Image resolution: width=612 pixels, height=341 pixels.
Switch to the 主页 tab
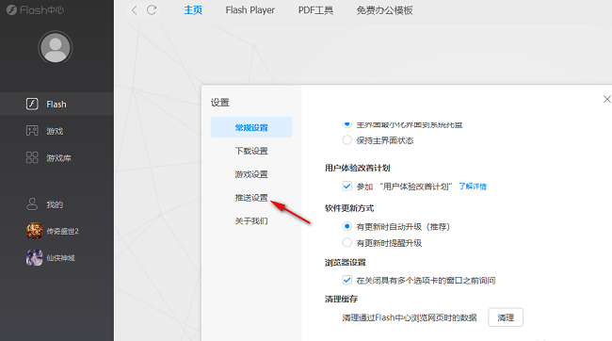193,10
